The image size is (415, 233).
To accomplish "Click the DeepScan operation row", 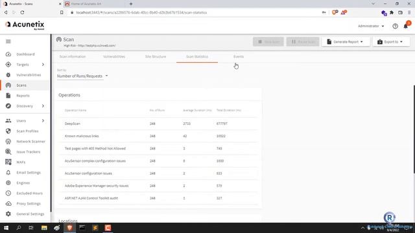I will point(158,124).
